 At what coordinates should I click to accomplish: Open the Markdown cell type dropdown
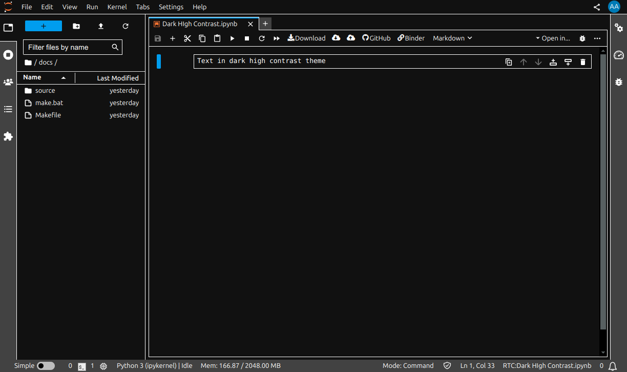452,38
